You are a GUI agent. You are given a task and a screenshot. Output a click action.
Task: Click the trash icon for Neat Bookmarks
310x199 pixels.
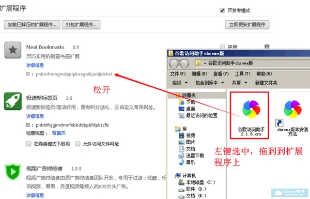click(x=267, y=47)
